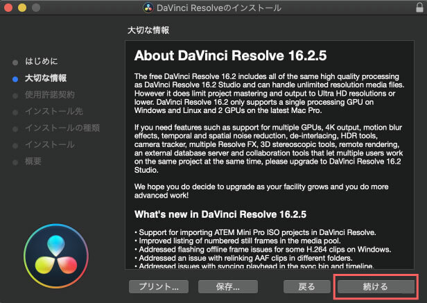
Task: Click the About DaVinci Resolve 16.2.5 heading
Action: tap(230, 55)
